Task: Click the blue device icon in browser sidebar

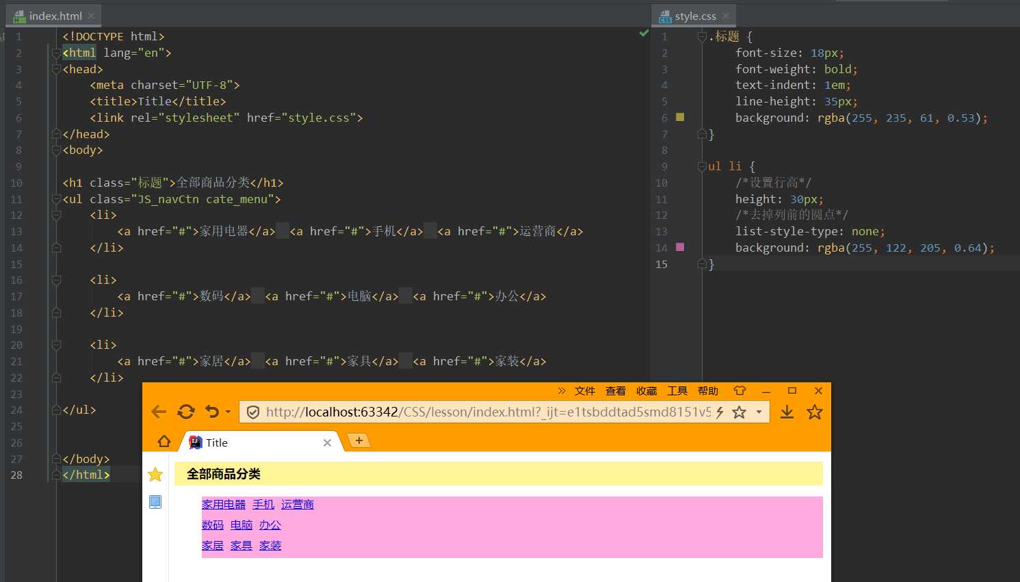Action: (x=155, y=502)
